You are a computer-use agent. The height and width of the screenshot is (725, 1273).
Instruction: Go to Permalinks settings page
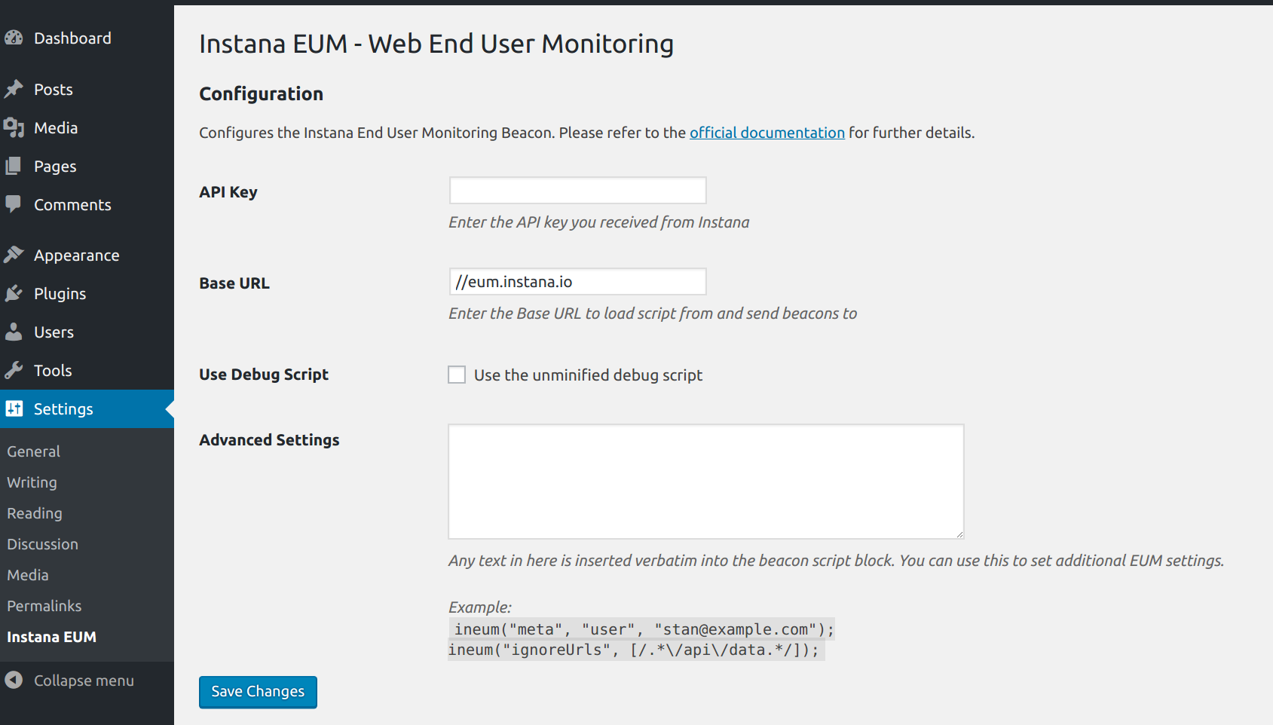tap(44, 606)
